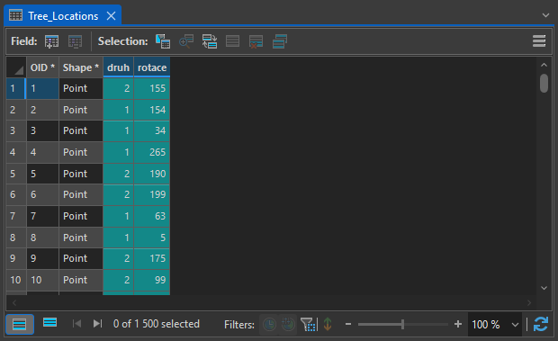Click the Add Field icon
Viewport: 558px width, 341px height.
51,41
